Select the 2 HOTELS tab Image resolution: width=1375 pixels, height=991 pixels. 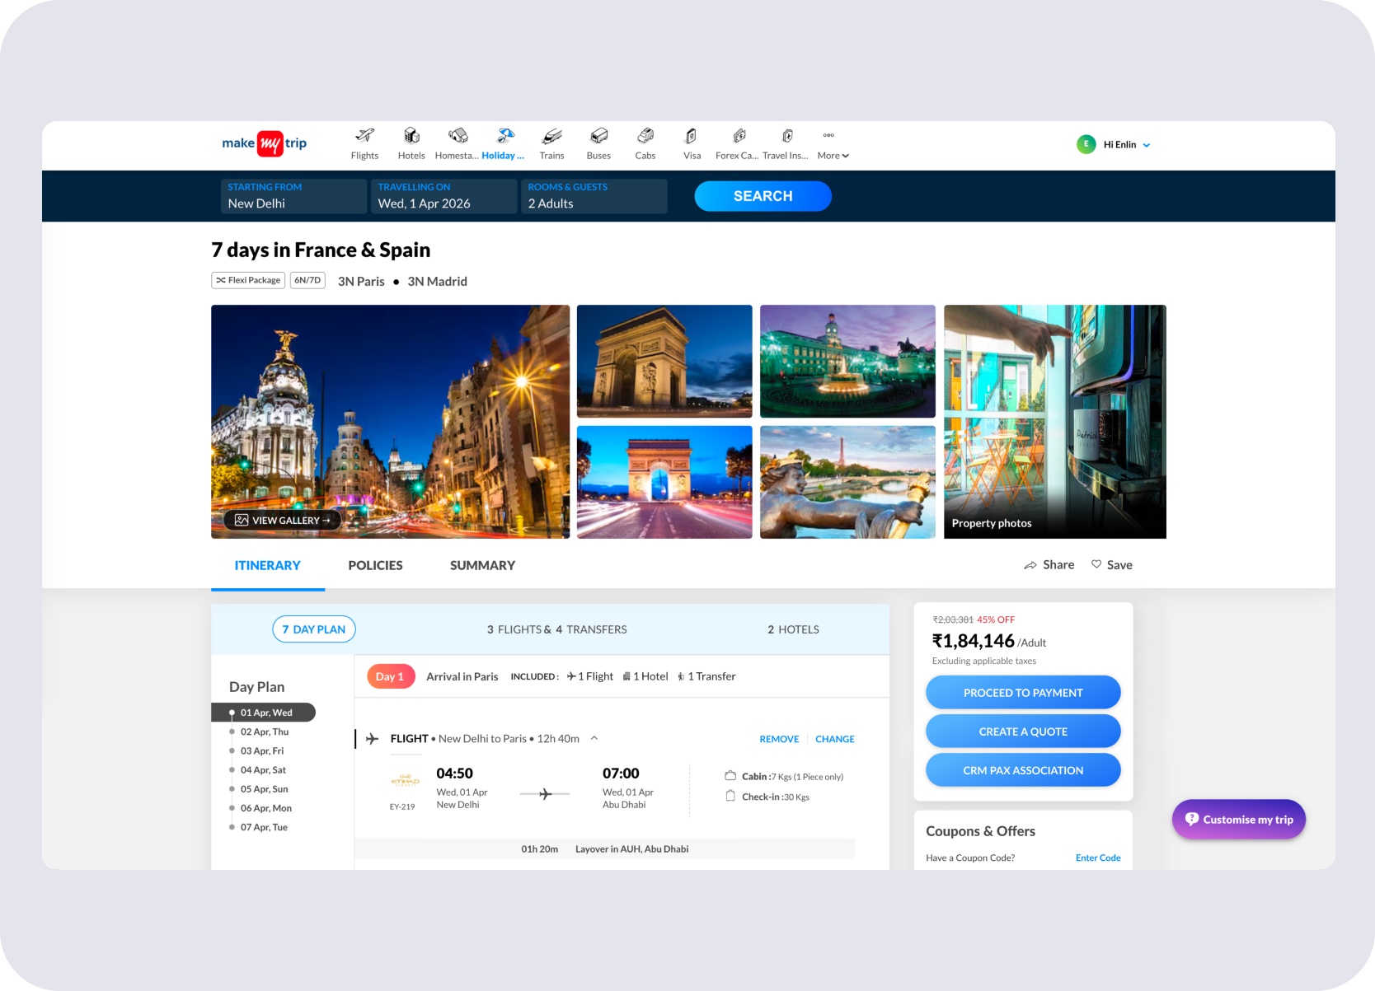point(793,629)
